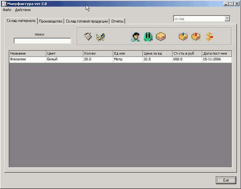Open the Файл menu

click(7, 10)
